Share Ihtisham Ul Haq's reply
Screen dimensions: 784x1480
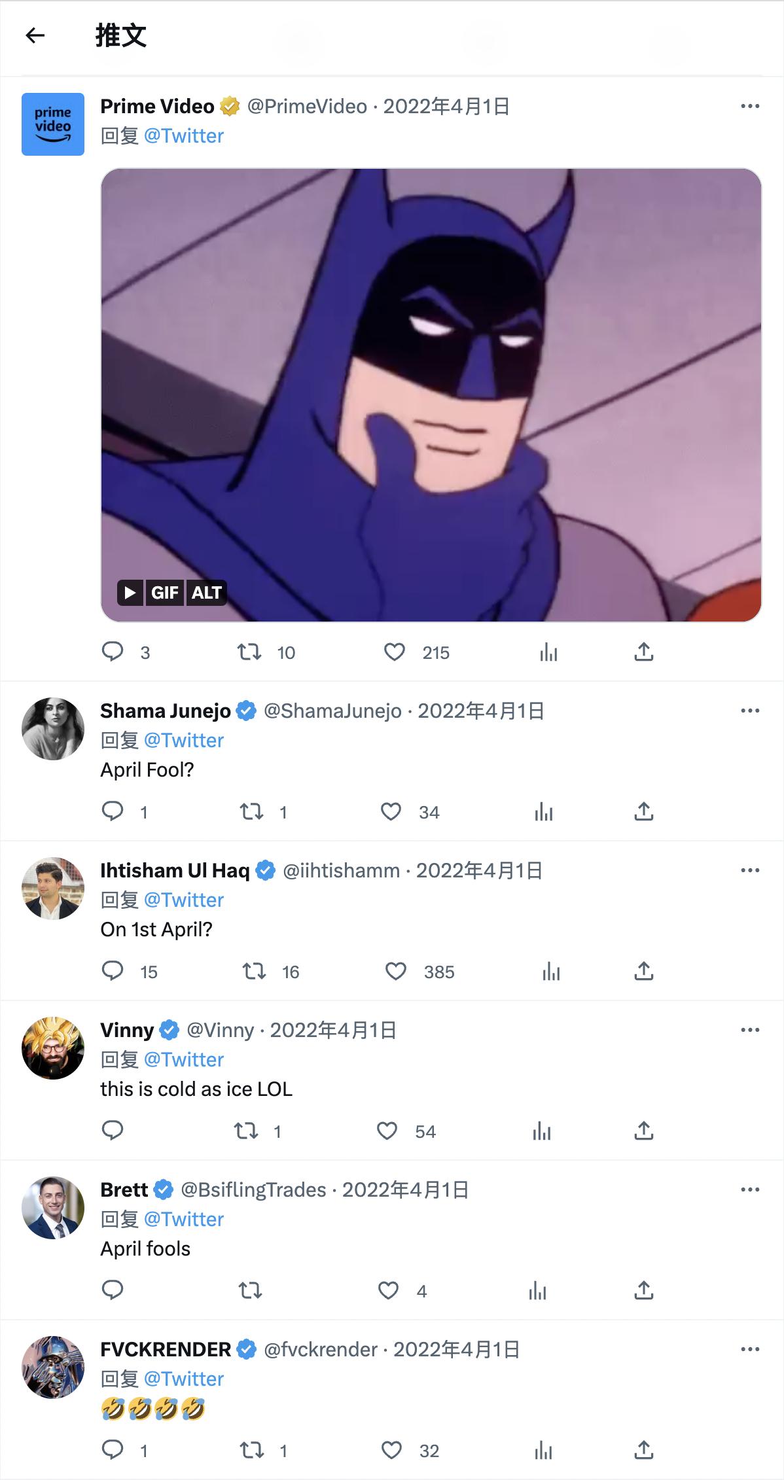[644, 971]
